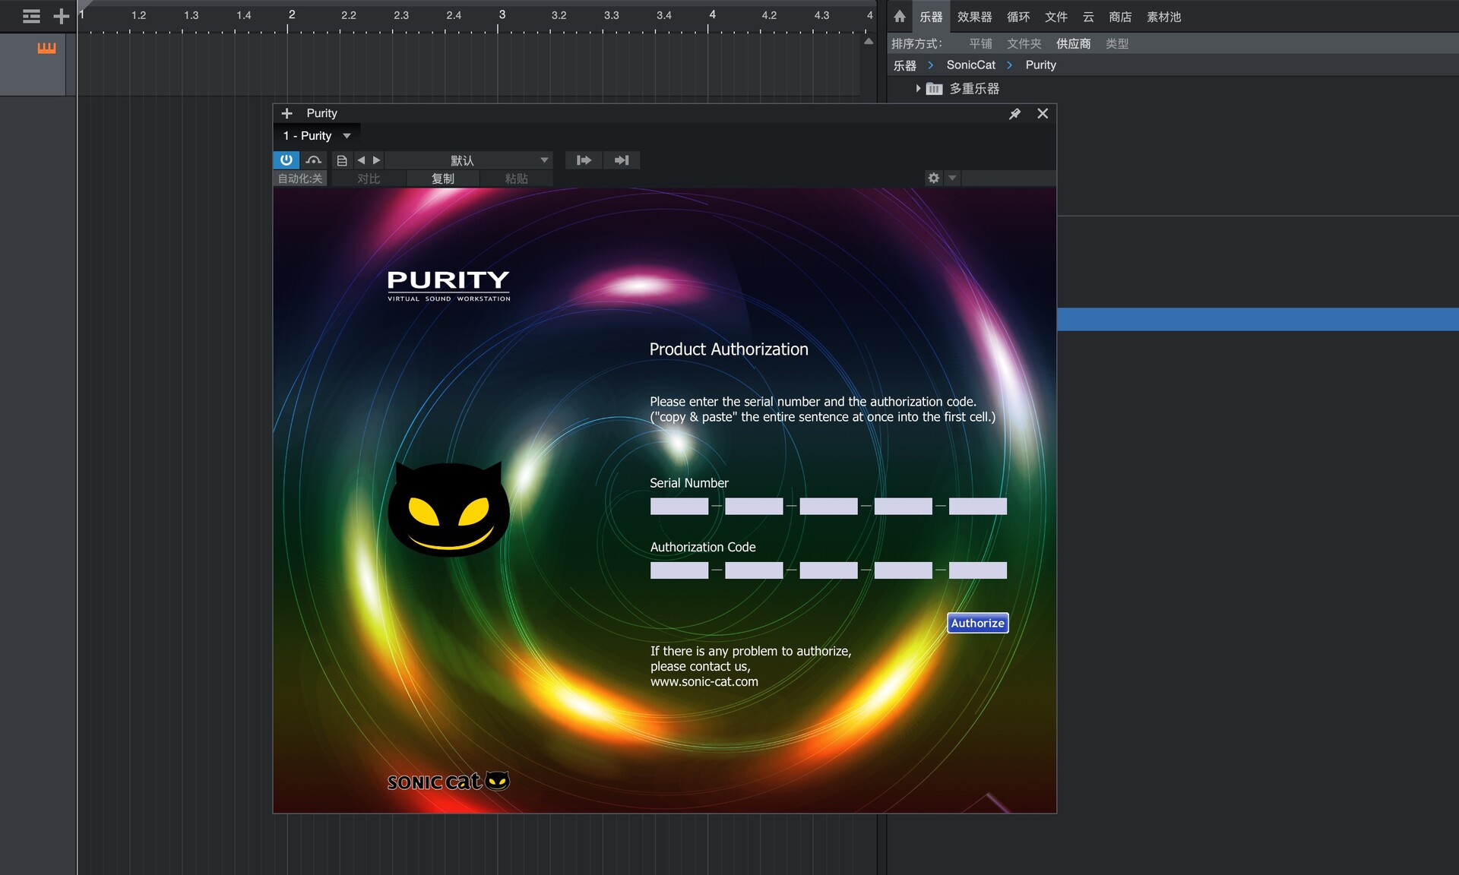Sort browser by 类型

click(x=1117, y=44)
